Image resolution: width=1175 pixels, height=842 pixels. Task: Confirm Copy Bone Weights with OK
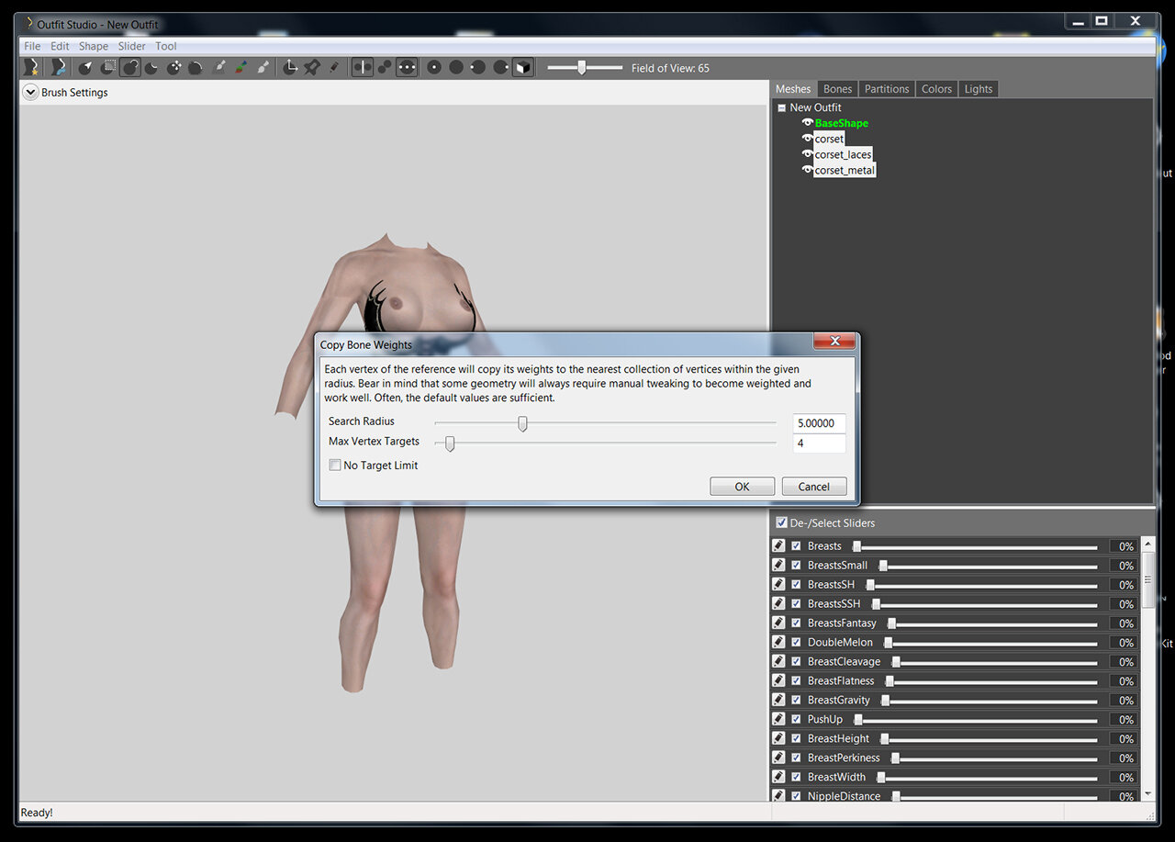tap(742, 487)
